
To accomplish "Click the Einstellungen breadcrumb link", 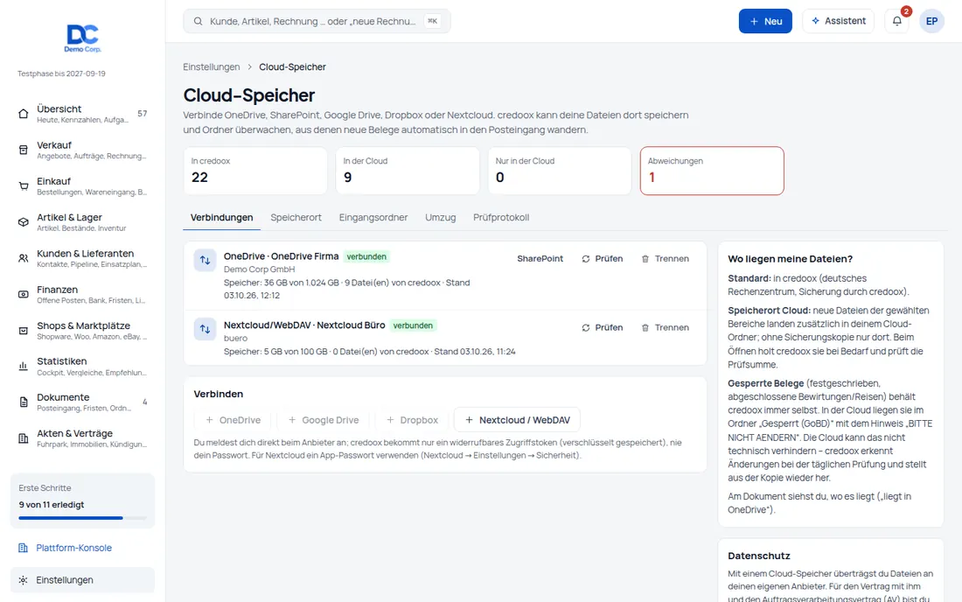I will pyautogui.click(x=211, y=66).
